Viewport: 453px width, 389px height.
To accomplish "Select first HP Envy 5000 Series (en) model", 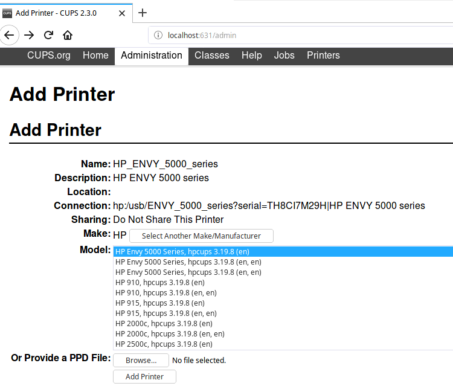I will tap(182, 252).
